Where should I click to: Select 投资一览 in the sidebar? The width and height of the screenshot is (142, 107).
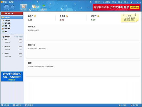coord(7,26)
